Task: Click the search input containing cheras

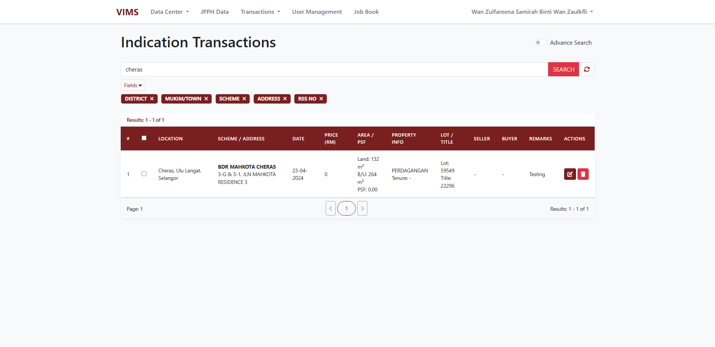Action: (334, 70)
